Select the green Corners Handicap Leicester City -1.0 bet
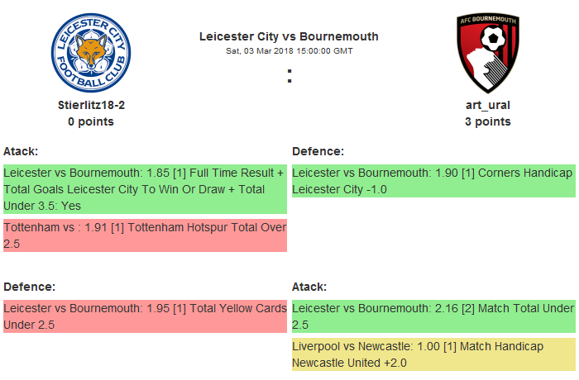Screen dimensions: 579x380 tap(433, 182)
